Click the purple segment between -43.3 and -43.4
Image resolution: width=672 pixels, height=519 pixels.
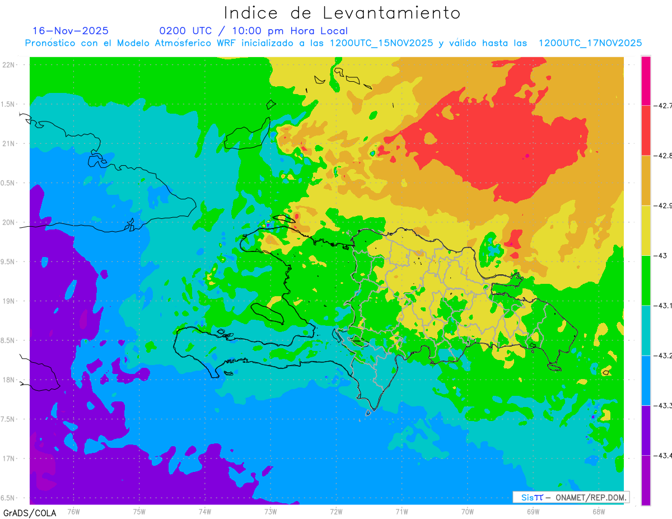pyautogui.click(x=646, y=430)
